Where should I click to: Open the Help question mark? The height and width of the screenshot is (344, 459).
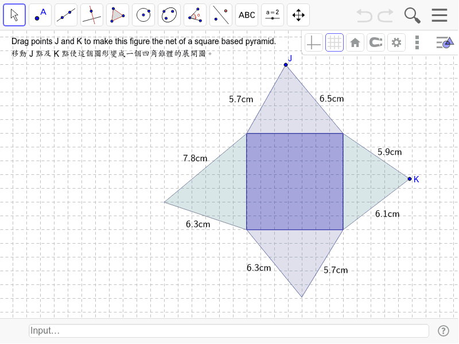(444, 331)
